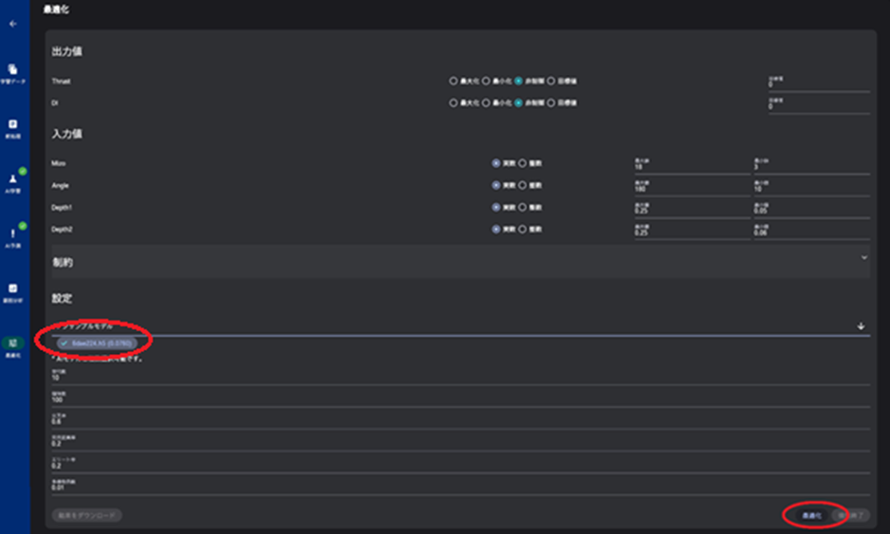Select 目標値 radio for Thrust

click(x=551, y=81)
